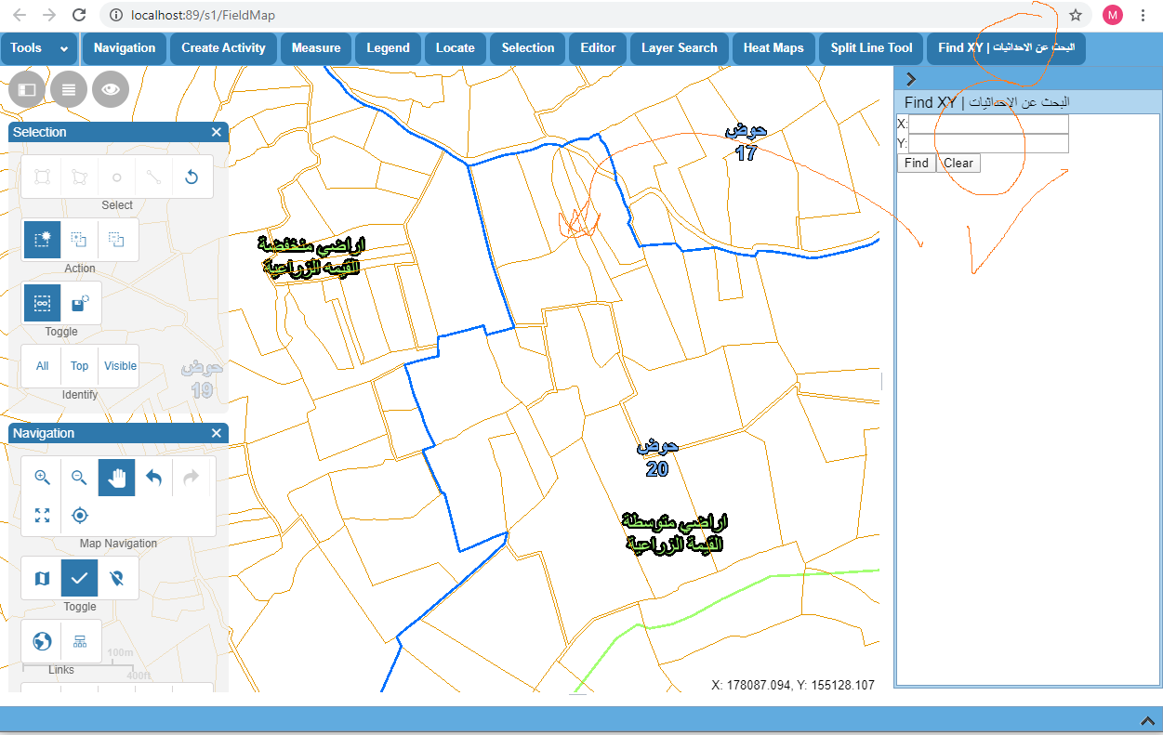Toggle the checkmark button in Navigation
The width and height of the screenshot is (1163, 735).
click(79, 578)
